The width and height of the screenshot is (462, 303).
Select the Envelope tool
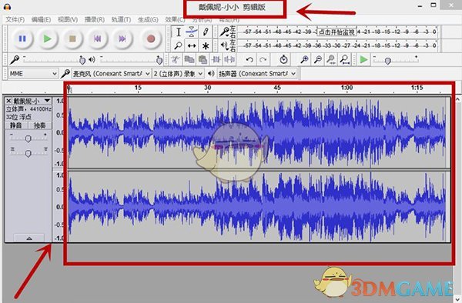coord(192,32)
